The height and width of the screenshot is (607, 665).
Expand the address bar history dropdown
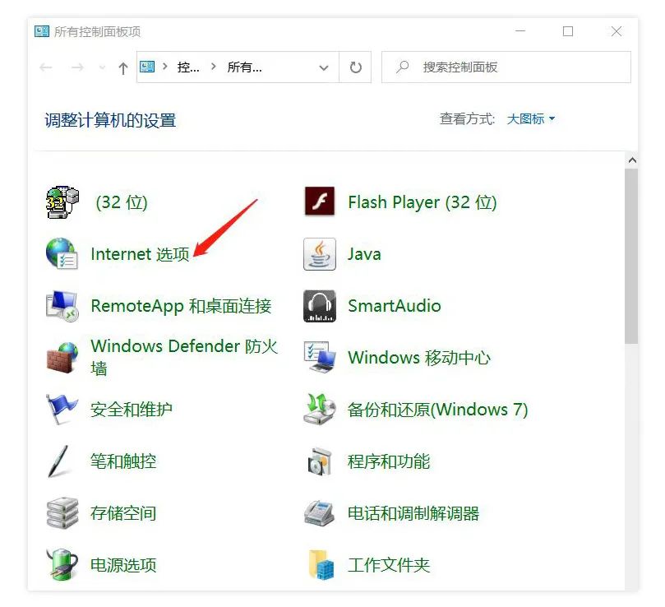324,67
